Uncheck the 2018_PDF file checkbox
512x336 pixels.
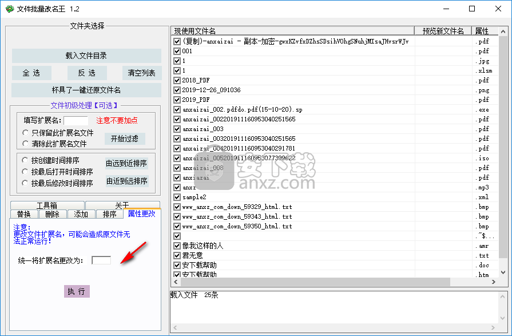coord(177,80)
